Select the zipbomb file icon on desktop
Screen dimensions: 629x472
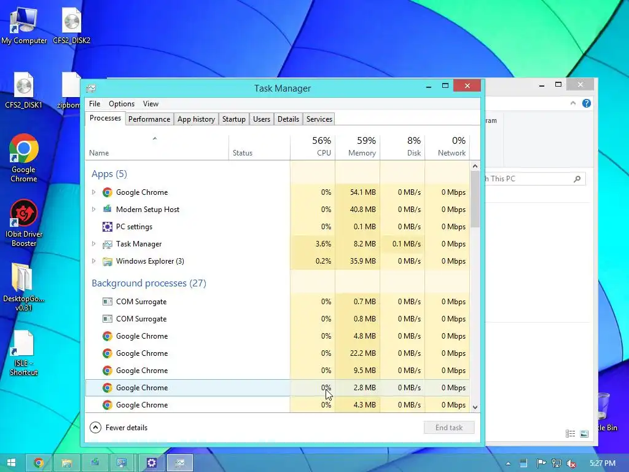(x=70, y=90)
